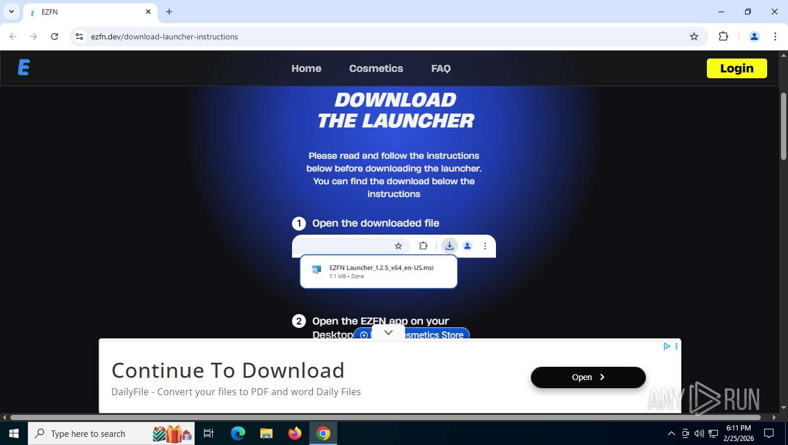Screen dimensions: 788x445
Task: Click the browser forward arrow
Action: pos(34,37)
